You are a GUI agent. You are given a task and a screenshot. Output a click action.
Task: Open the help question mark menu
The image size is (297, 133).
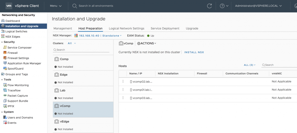[x=224, y=6]
